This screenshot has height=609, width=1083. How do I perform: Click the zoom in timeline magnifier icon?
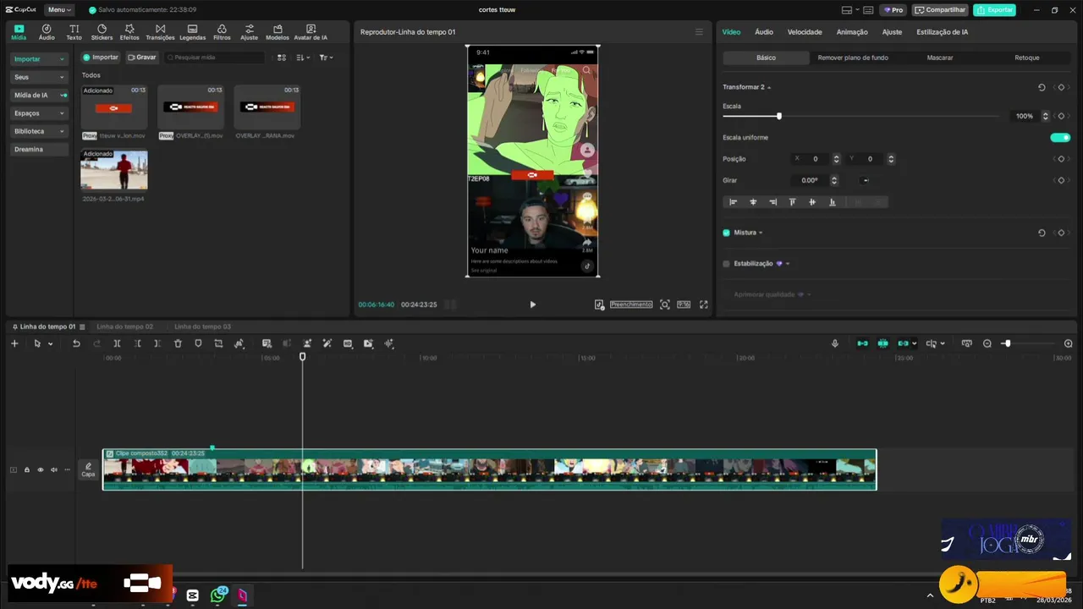(1068, 343)
